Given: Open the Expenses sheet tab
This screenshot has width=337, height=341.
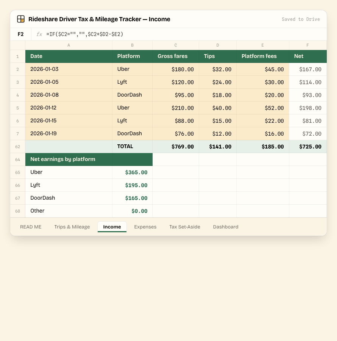Looking at the screenshot, I should 145,227.
